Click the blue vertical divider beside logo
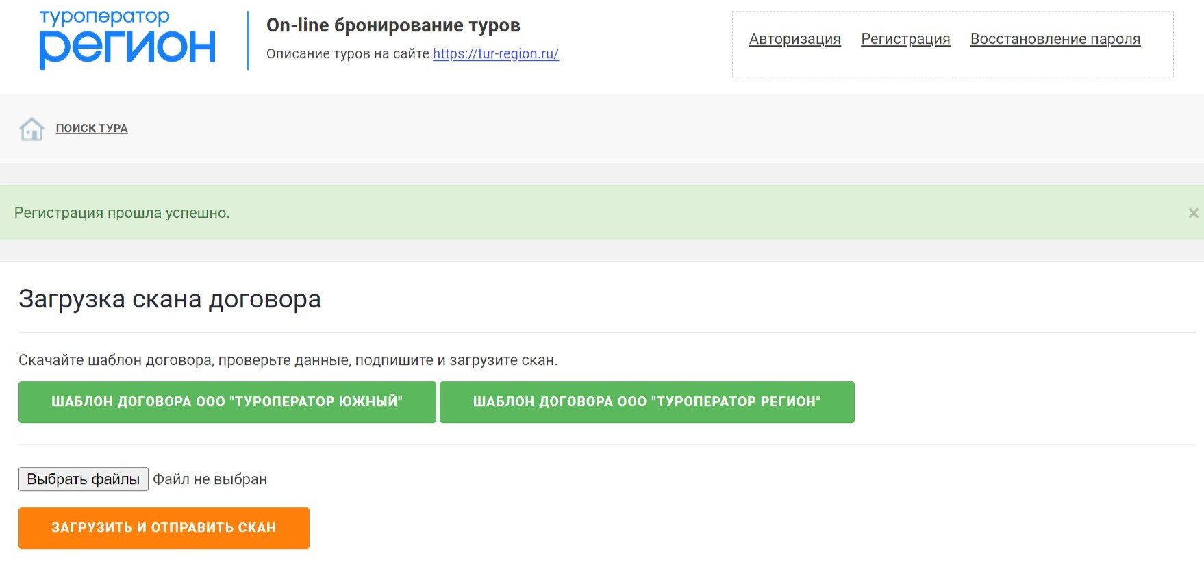 248,40
